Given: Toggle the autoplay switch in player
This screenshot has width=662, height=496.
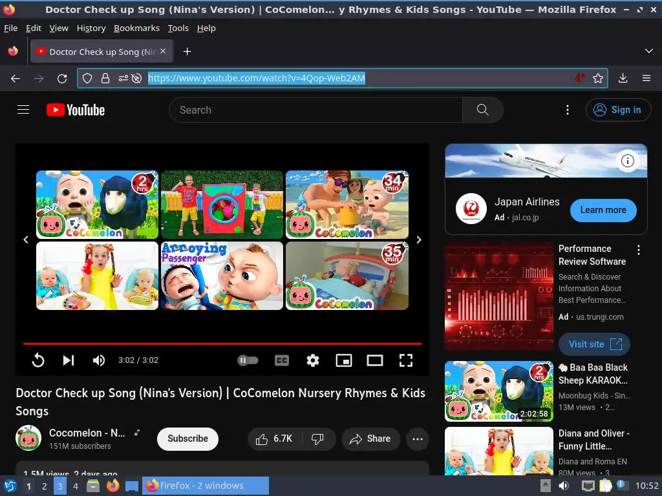Looking at the screenshot, I should [x=248, y=360].
